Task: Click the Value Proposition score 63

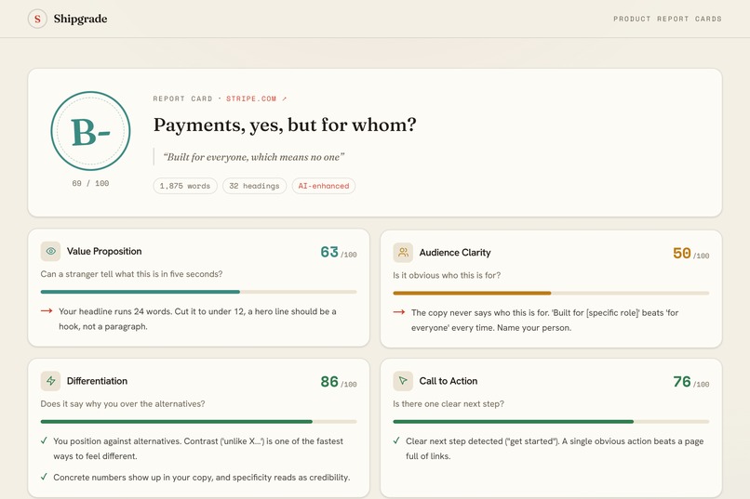Action: [329, 252]
